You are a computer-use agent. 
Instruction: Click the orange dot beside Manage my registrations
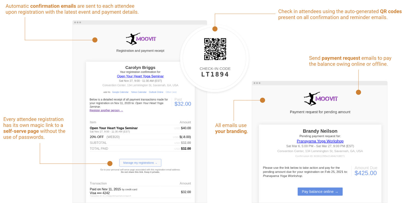[110, 163]
